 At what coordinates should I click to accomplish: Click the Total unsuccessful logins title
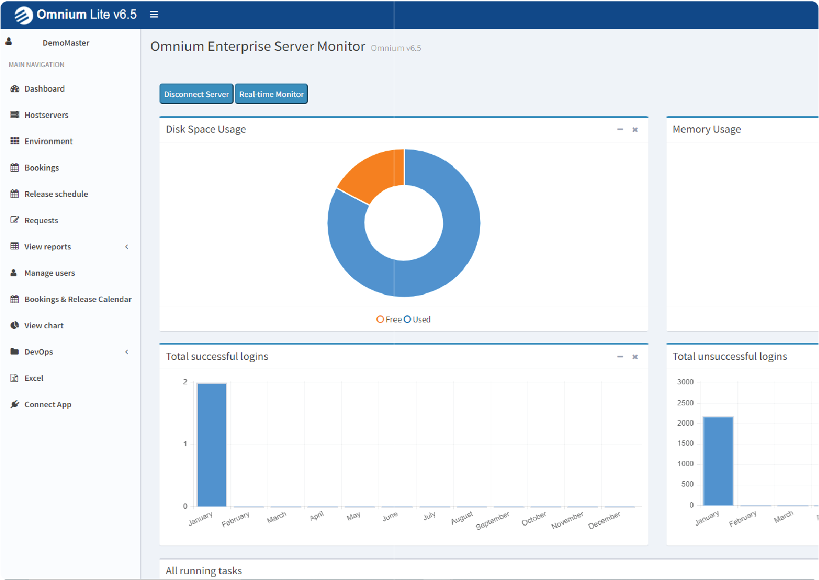730,357
